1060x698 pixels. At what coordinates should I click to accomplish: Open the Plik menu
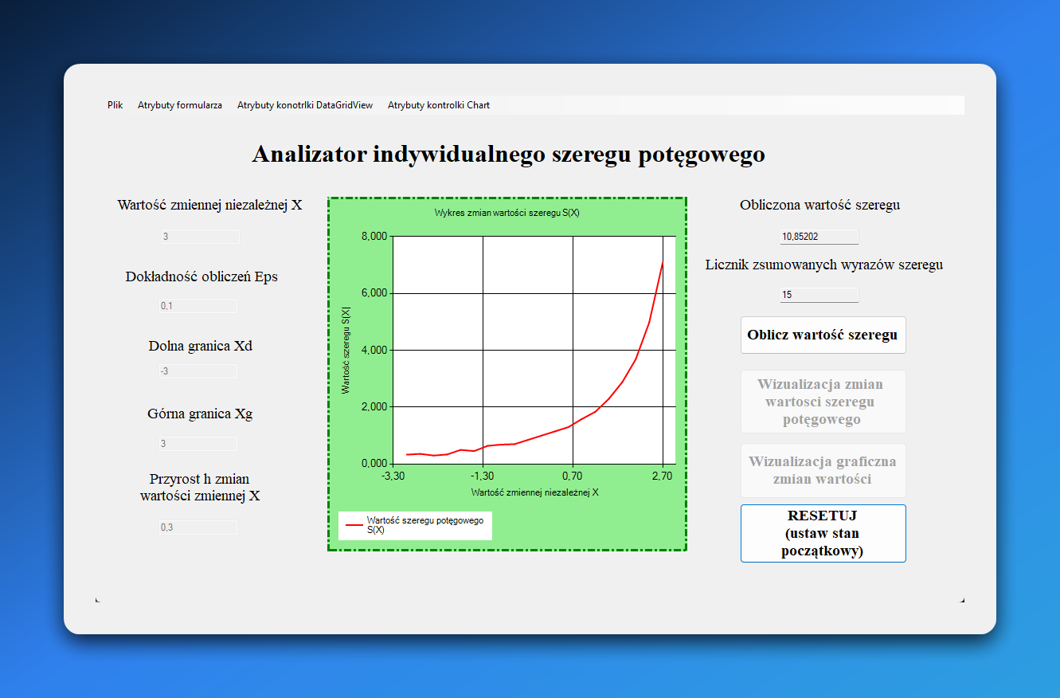coord(115,105)
